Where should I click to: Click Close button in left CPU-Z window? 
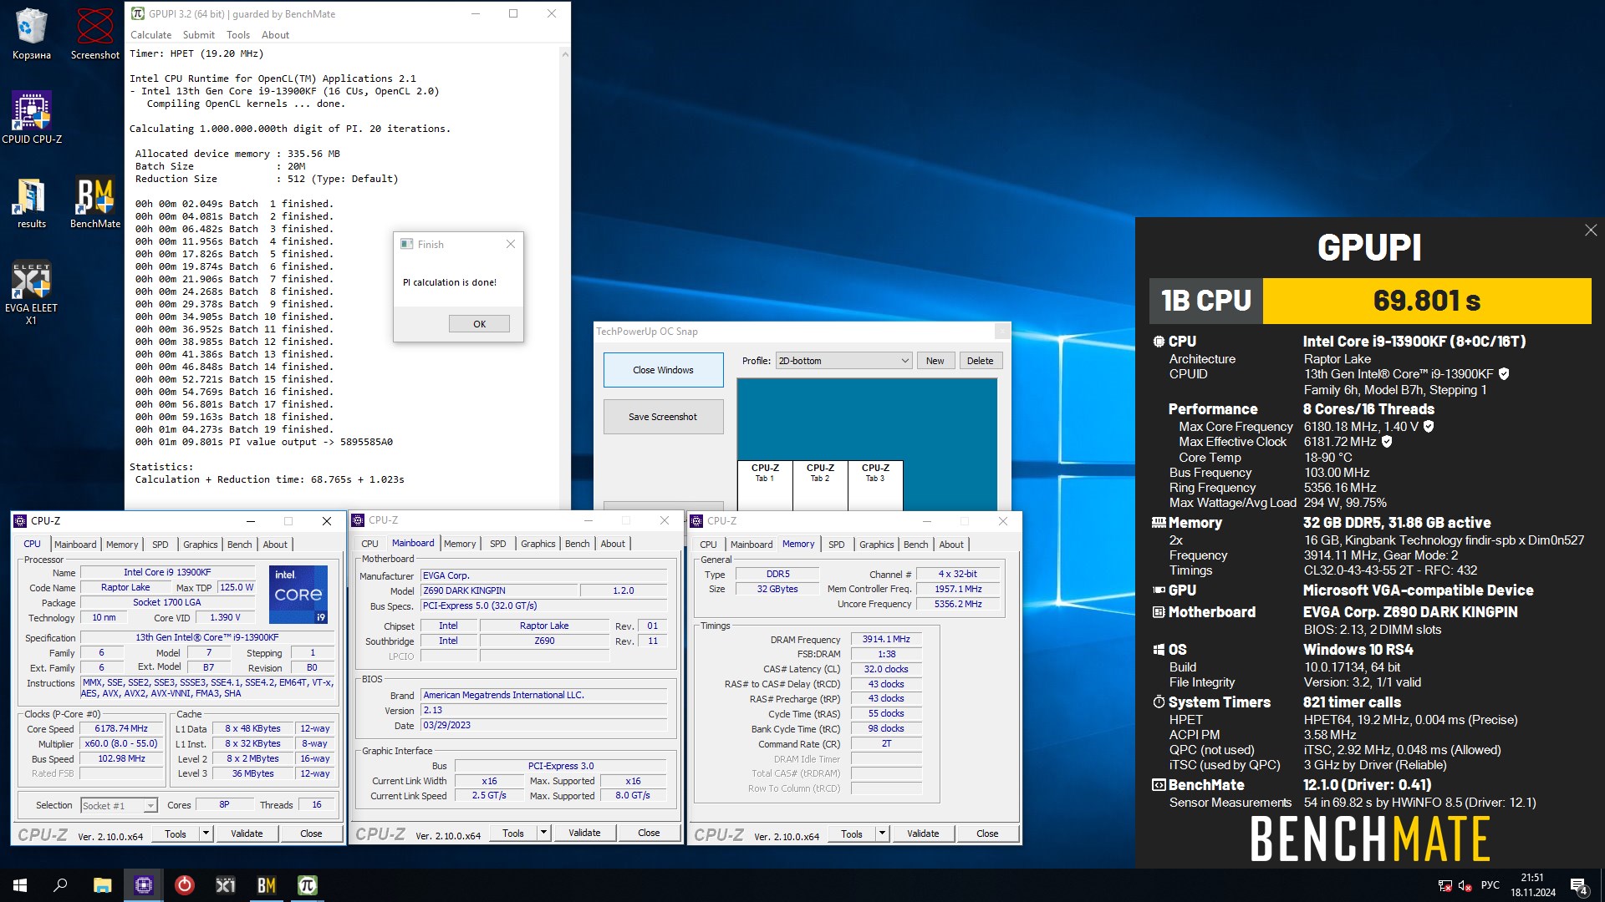tap(311, 833)
